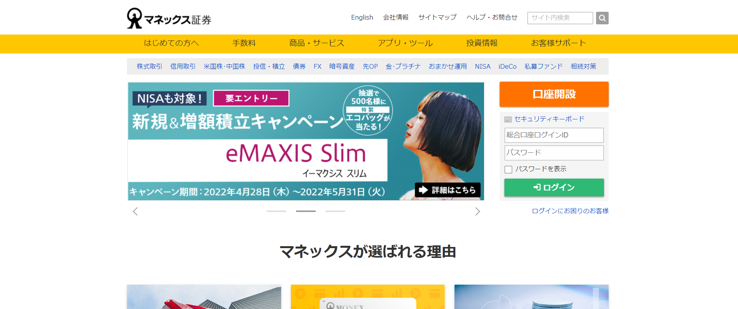Open 投信・積立 link
This screenshot has width=738, height=309.
pyautogui.click(x=269, y=66)
